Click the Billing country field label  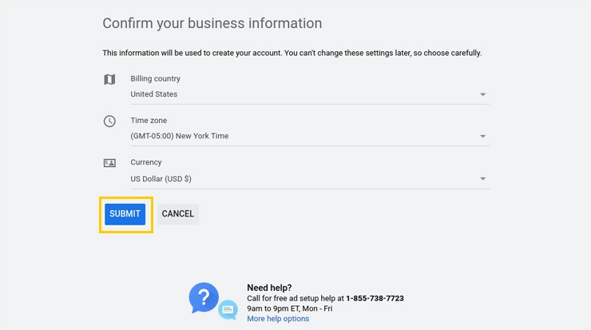point(155,79)
